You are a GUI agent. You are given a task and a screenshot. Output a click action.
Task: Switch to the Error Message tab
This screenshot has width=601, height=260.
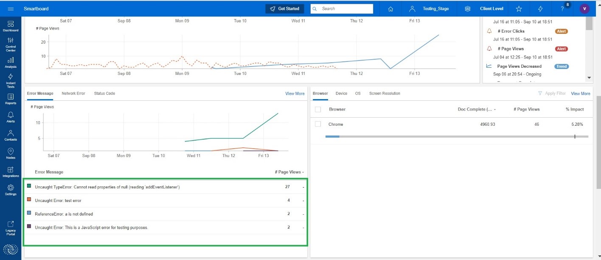[x=40, y=94]
